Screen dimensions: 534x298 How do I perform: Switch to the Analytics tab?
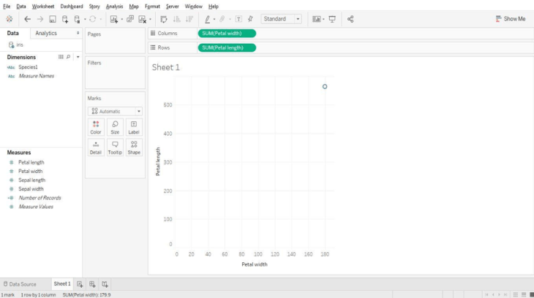(46, 33)
